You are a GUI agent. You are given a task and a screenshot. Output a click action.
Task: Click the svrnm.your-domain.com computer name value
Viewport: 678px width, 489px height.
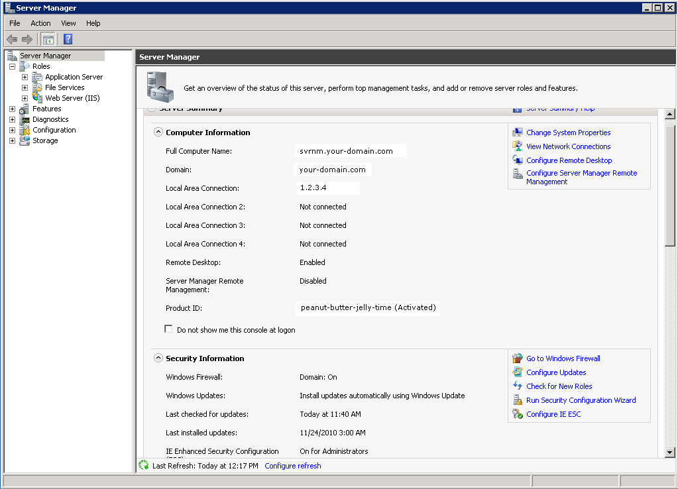[x=347, y=151]
